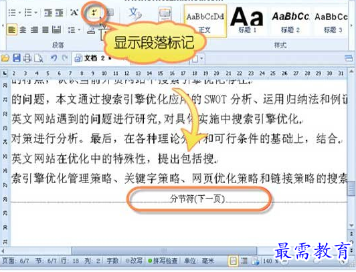The image size is (356, 272).
Task: Increase paragraph indent
Action: pos(60,13)
